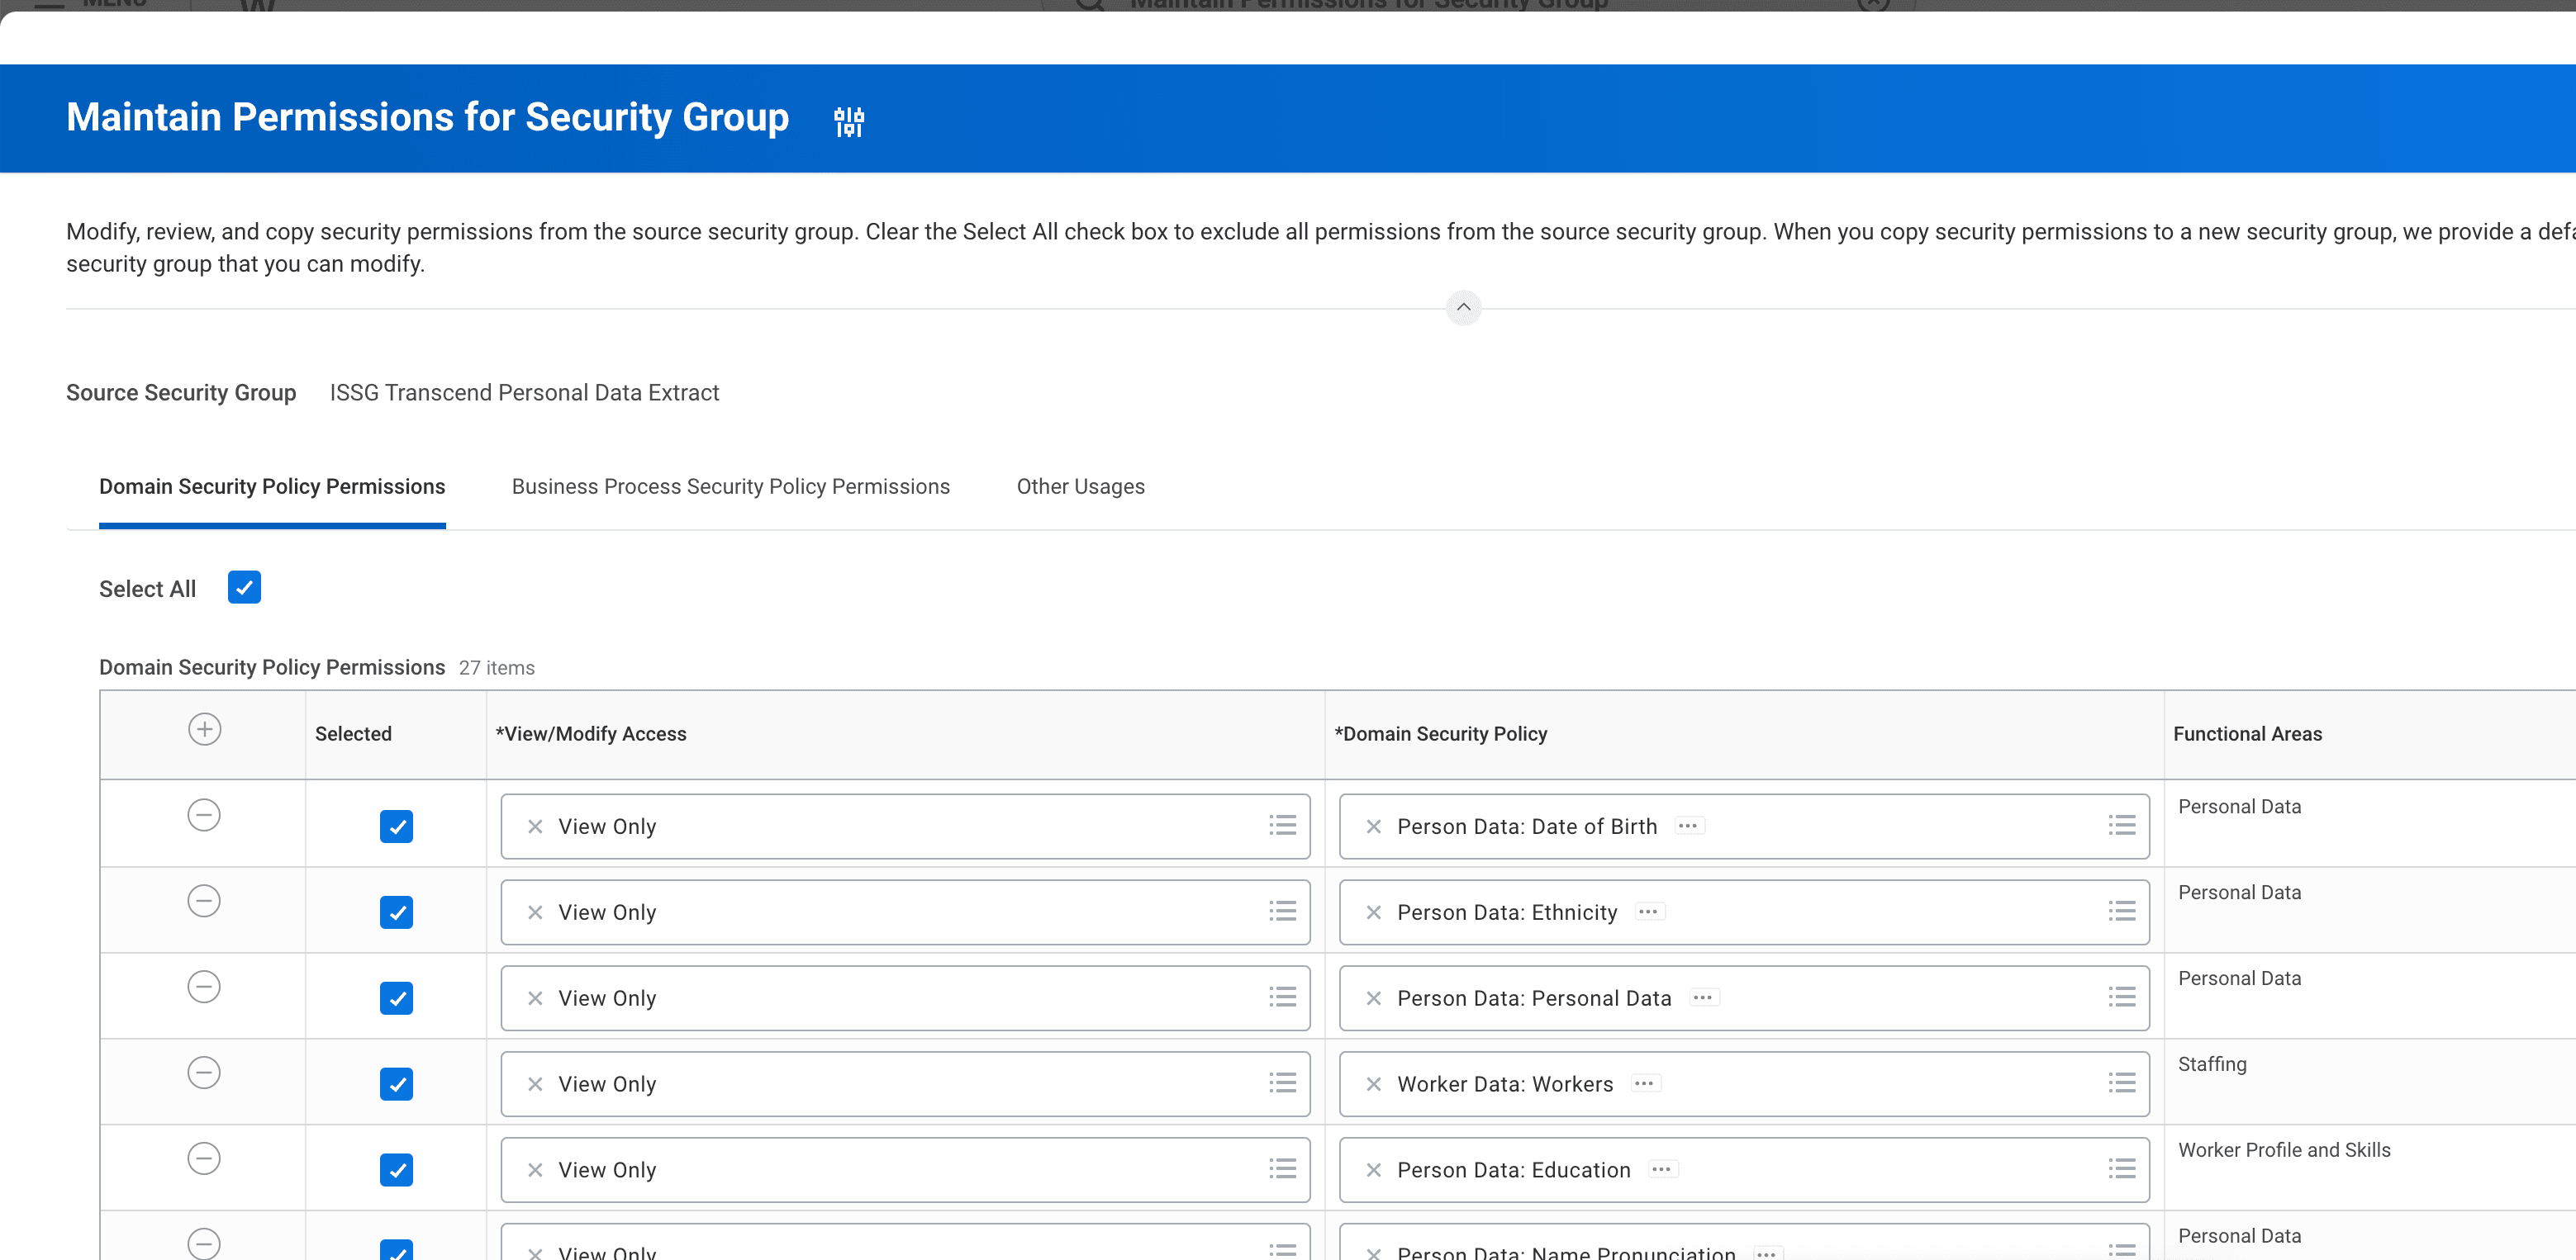This screenshot has height=1260, width=2576.
Task: Click the ellipsis next to Person Data: Education
Action: pyautogui.click(x=1663, y=1170)
